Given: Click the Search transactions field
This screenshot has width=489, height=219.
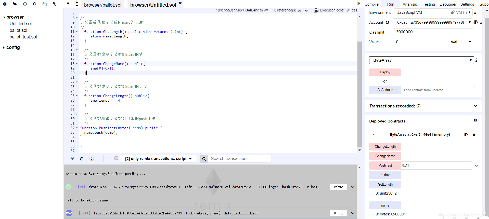Looking at the screenshot, I should (240, 159).
